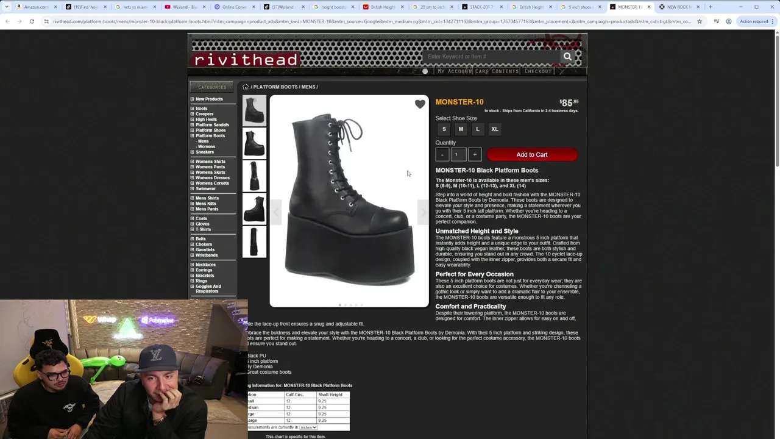Expand the Platform Shoes category
This screenshot has width=780, height=439.
[192, 130]
